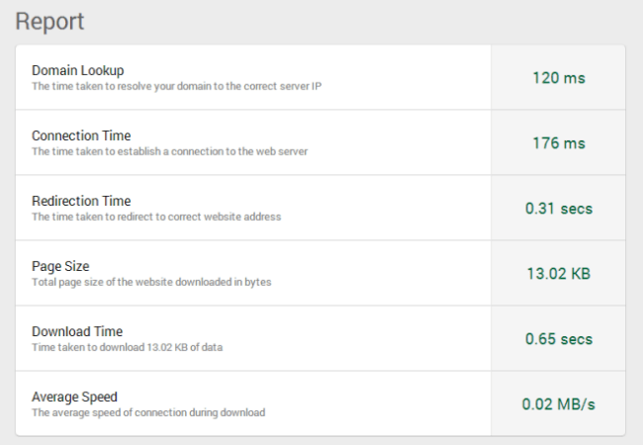Select the Download Time row title
This screenshot has width=643, height=445.
coord(77,331)
